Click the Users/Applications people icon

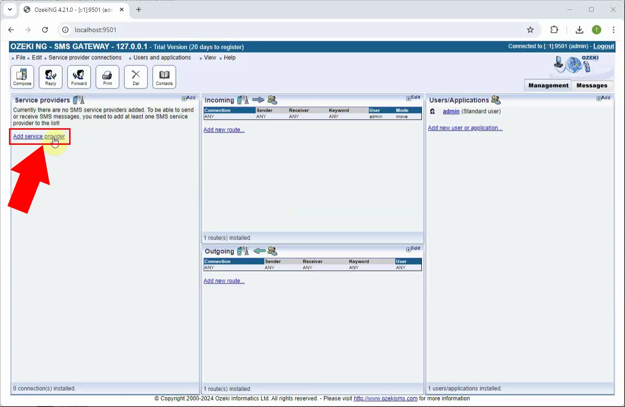coord(496,100)
